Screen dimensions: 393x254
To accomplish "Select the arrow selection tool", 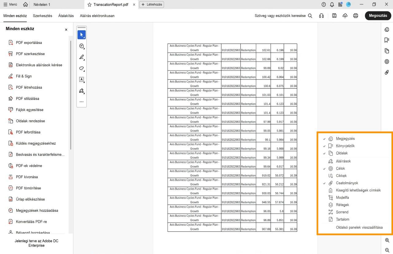I will click(81, 35).
